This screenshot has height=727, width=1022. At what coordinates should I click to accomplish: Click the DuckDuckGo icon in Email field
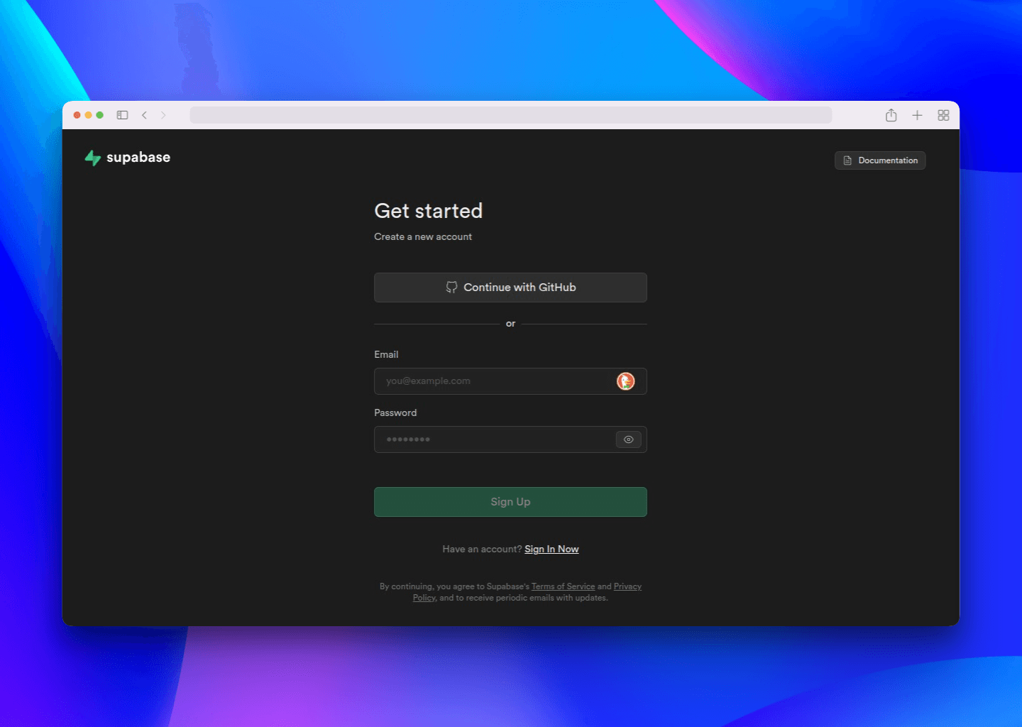[625, 381]
